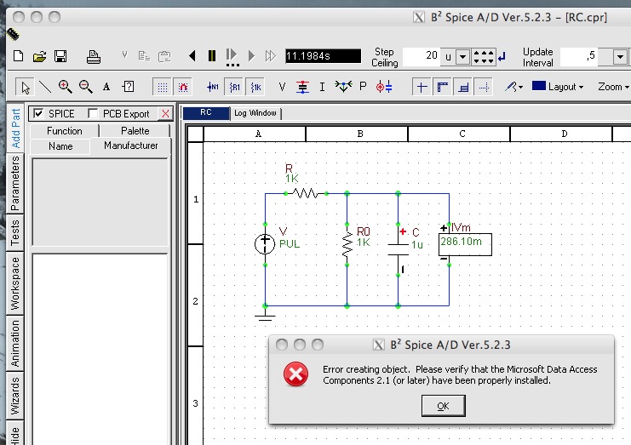Open the Workspace side tab
This screenshot has width=631, height=445.
pyautogui.click(x=15, y=284)
